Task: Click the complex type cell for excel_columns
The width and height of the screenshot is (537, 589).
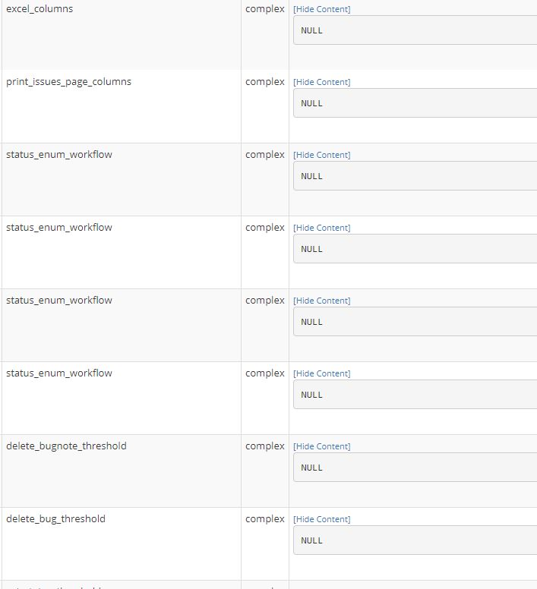Action: pos(265,9)
